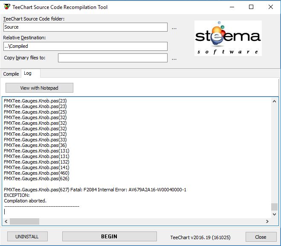Edit the Relative Destination field
Viewport: 281px width, 246px height.
[85, 46]
